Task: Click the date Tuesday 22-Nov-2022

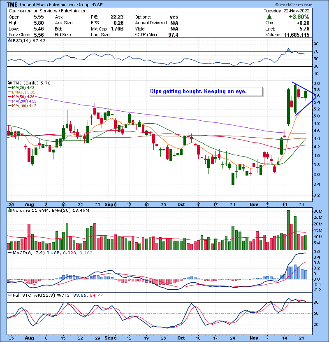Action: (287, 11)
